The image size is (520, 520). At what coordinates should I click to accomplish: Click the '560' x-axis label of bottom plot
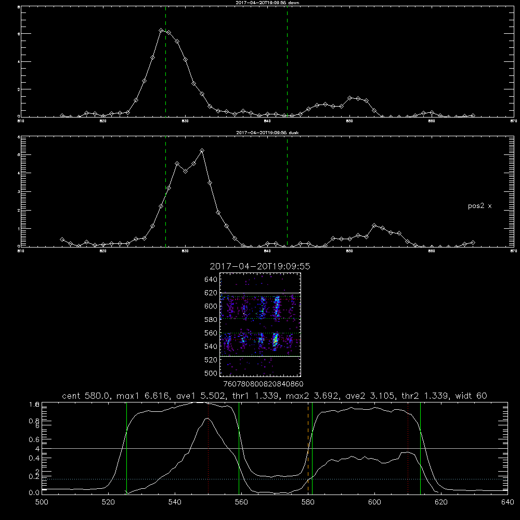point(241,502)
